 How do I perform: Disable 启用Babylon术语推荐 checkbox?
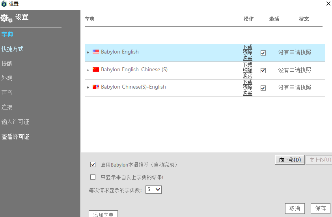[93, 165]
